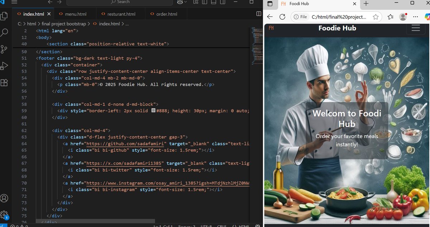This screenshot has width=430, height=227.
Task: Switch to the menu.html tab
Action: pos(75,14)
